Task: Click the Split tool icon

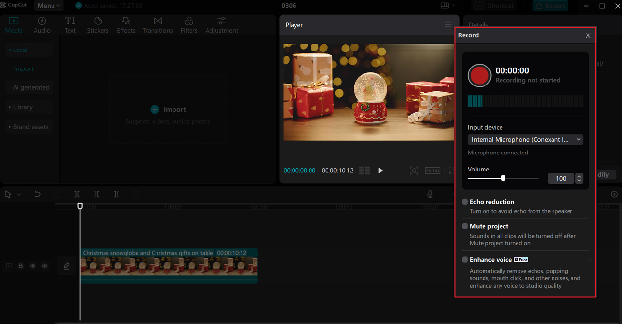Action: click(77, 194)
